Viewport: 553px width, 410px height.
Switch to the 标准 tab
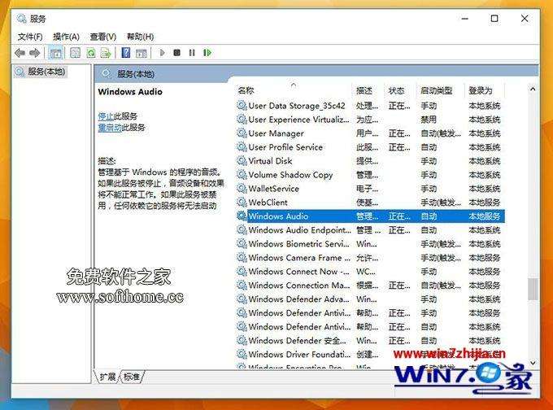(x=132, y=377)
